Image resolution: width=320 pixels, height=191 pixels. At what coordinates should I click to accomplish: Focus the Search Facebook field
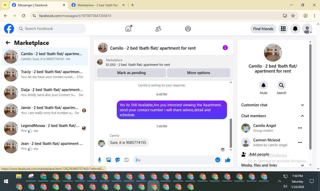tap(51, 29)
